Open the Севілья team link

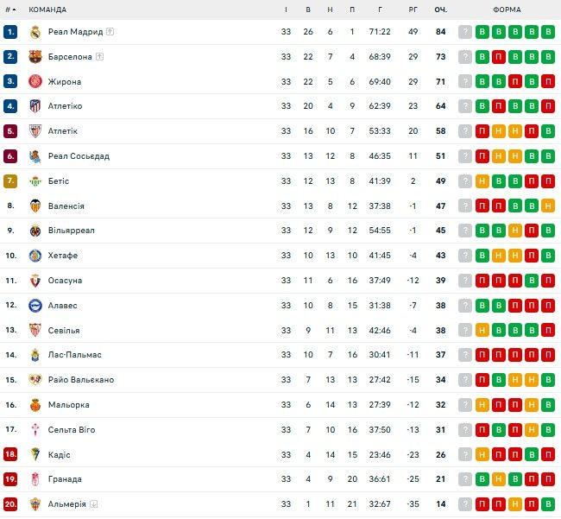point(64,331)
